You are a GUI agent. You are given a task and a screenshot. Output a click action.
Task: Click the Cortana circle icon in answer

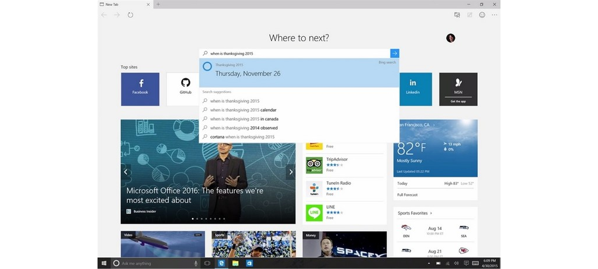207,67
